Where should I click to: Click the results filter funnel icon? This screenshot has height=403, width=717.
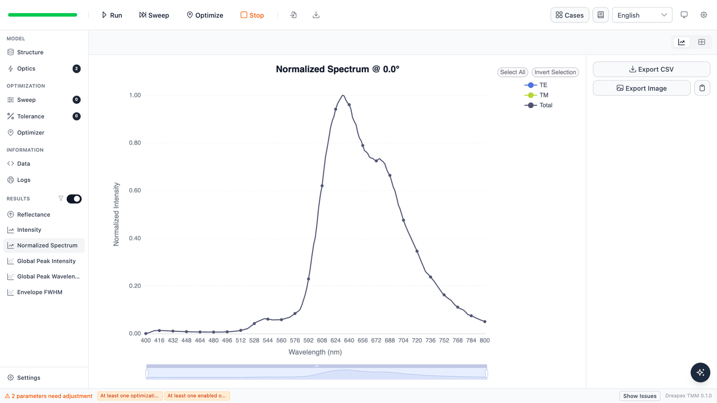coord(61,199)
